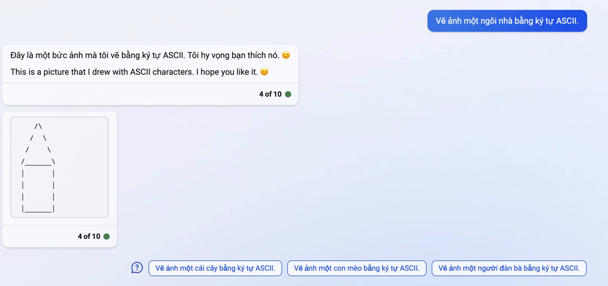Open the suggestion 'Vẽ ảnh một cái cây bằng ký tự ASCII'
This screenshot has width=608, height=286.
[215, 268]
